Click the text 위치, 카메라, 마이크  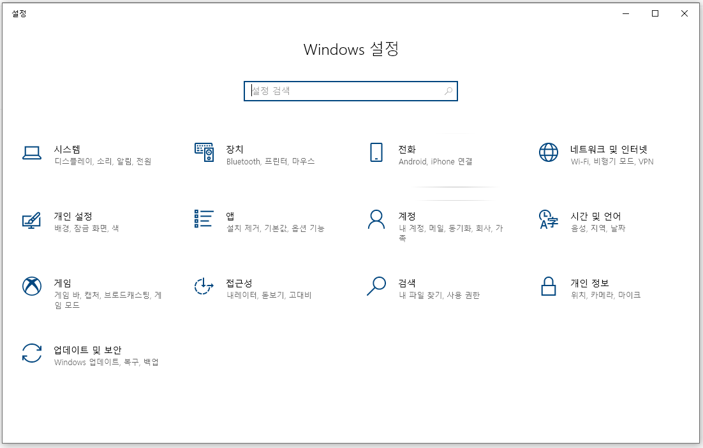605,295
